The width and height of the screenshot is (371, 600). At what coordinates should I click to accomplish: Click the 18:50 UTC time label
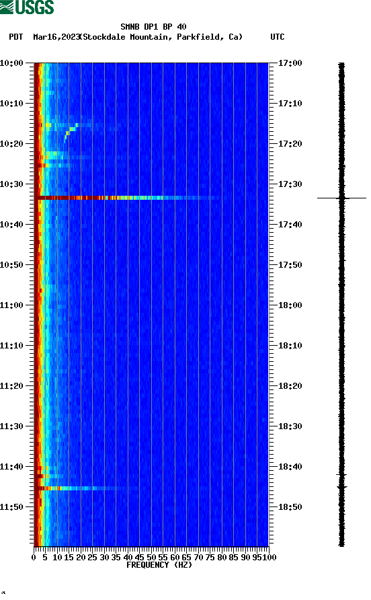(x=290, y=507)
